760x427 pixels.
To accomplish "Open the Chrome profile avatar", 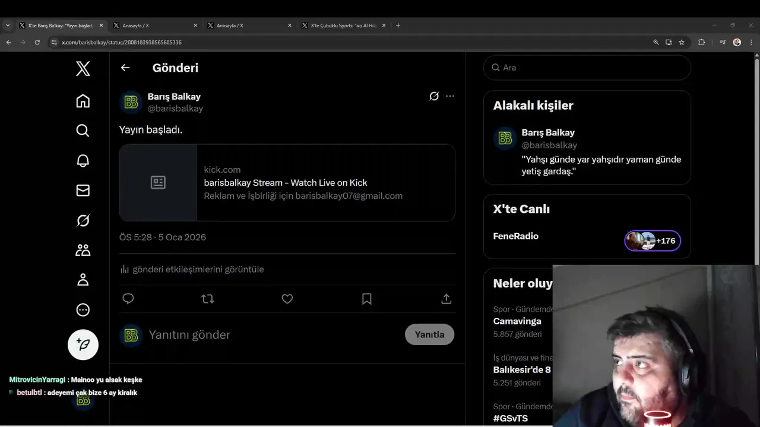I will click(x=737, y=42).
